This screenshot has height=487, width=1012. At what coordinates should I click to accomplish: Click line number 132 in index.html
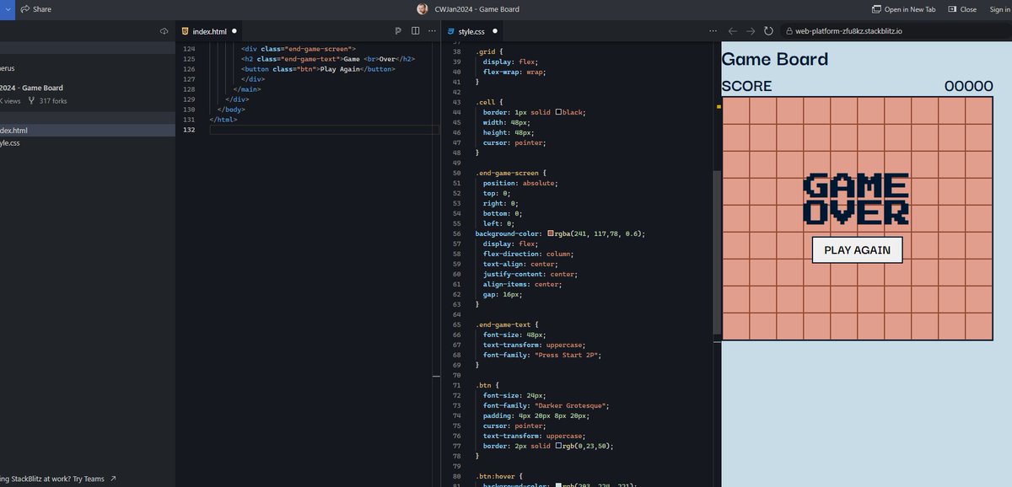[189, 130]
